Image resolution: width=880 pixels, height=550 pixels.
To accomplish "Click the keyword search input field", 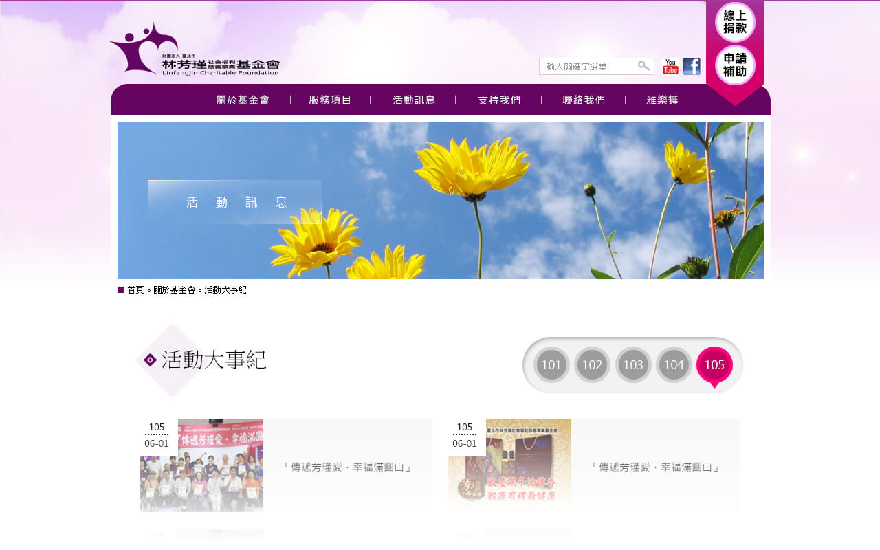I will tap(588, 67).
